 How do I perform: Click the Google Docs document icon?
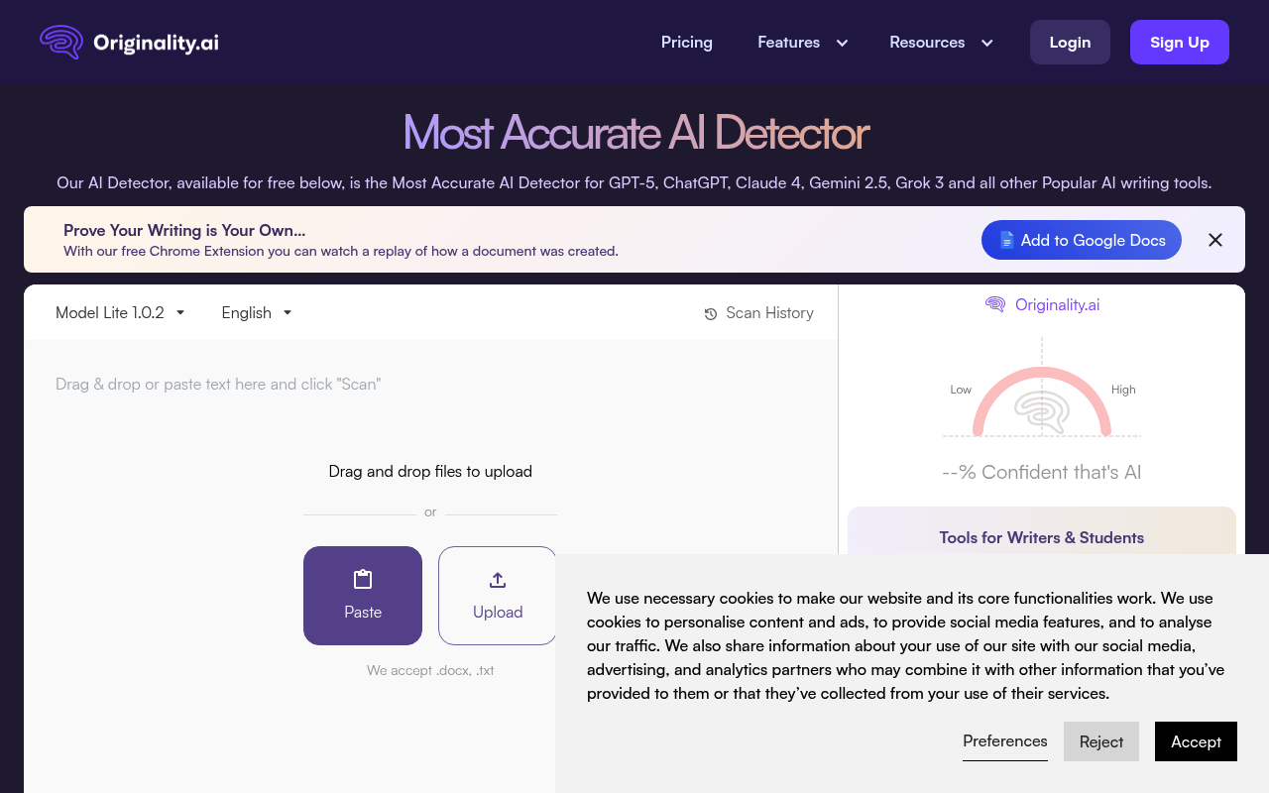(1006, 240)
